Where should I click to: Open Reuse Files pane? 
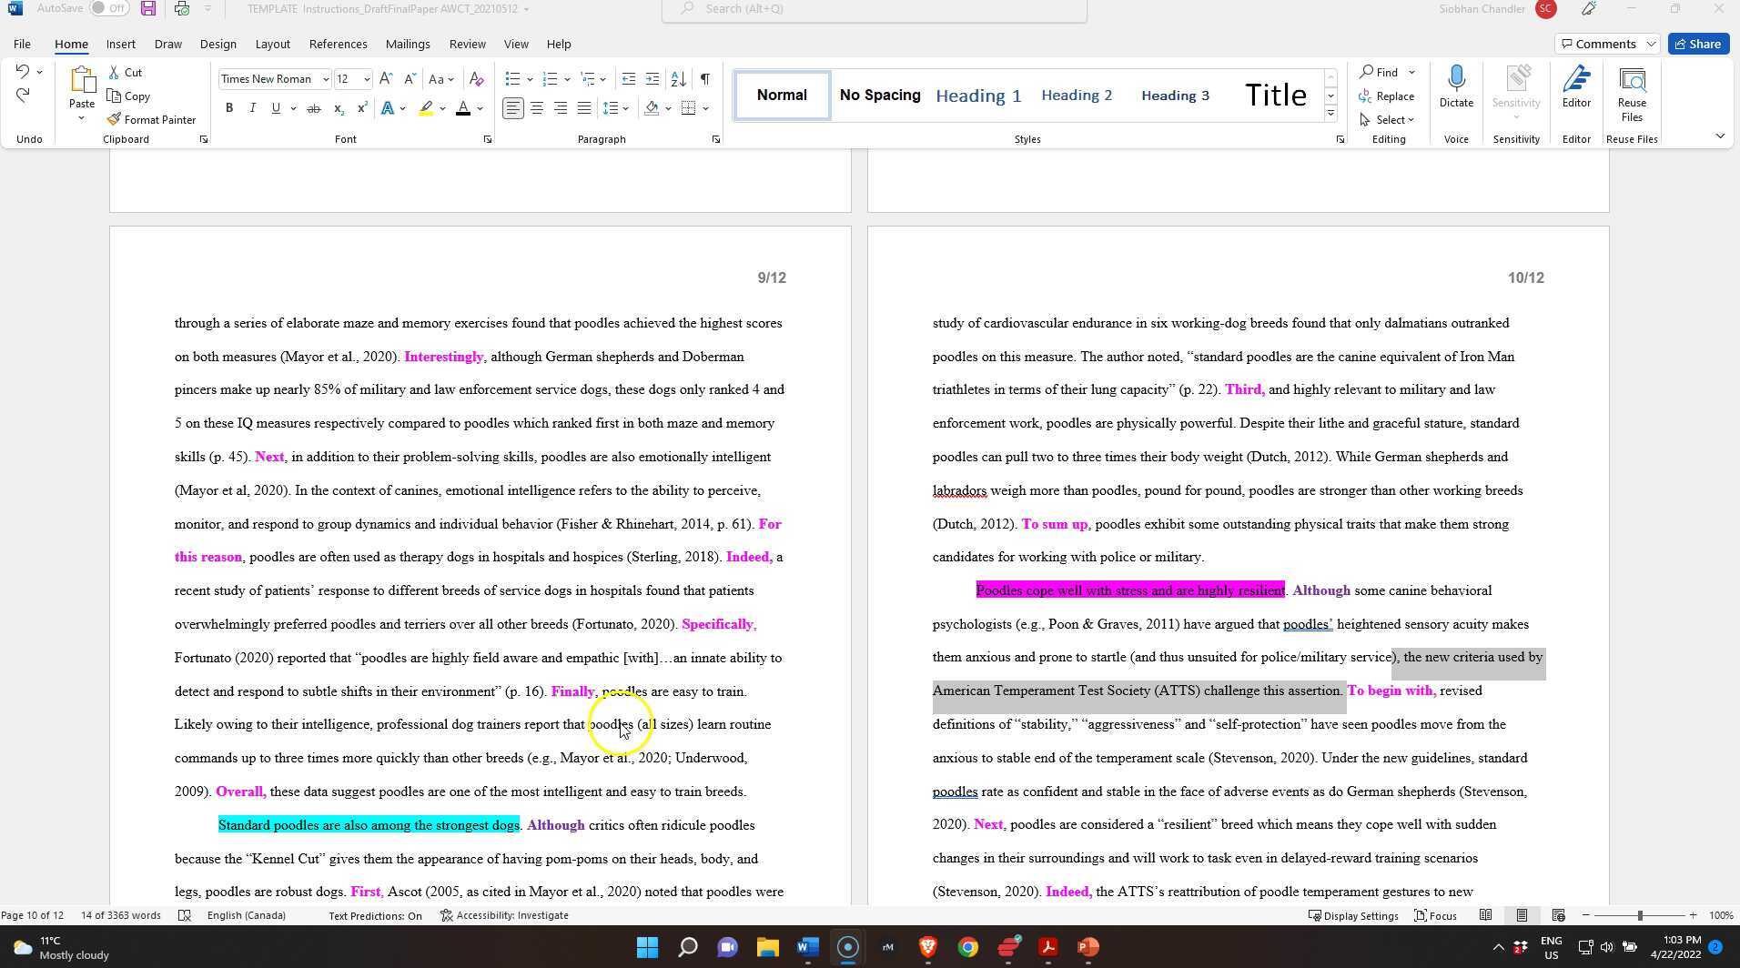click(1632, 95)
